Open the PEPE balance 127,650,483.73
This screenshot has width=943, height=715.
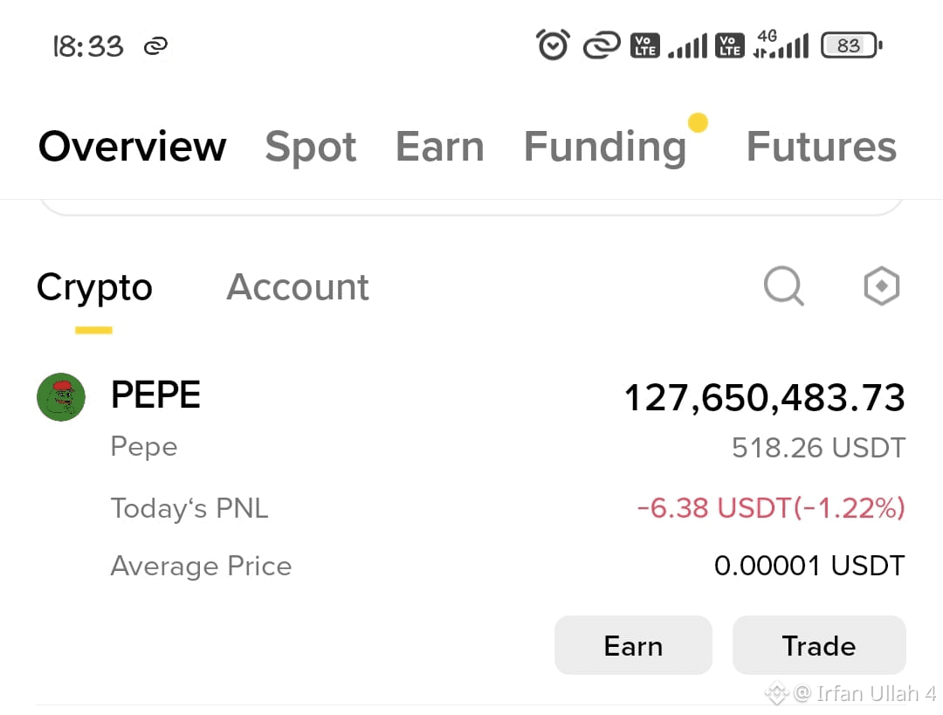pos(764,397)
